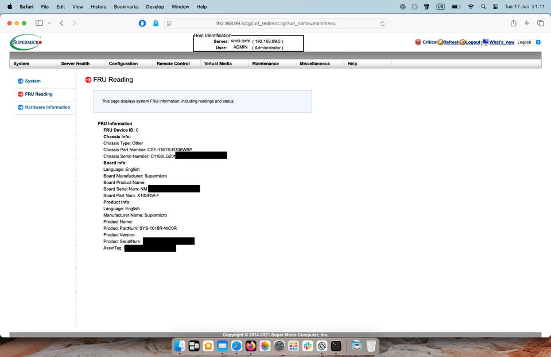The height and width of the screenshot is (357, 551).
Task: Select System in the left sidebar
Action: tap(33, 81)
